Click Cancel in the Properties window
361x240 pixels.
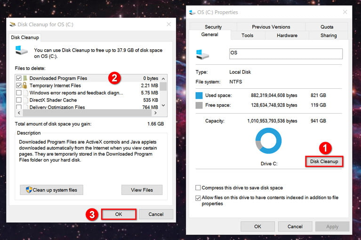pos(295,226)
